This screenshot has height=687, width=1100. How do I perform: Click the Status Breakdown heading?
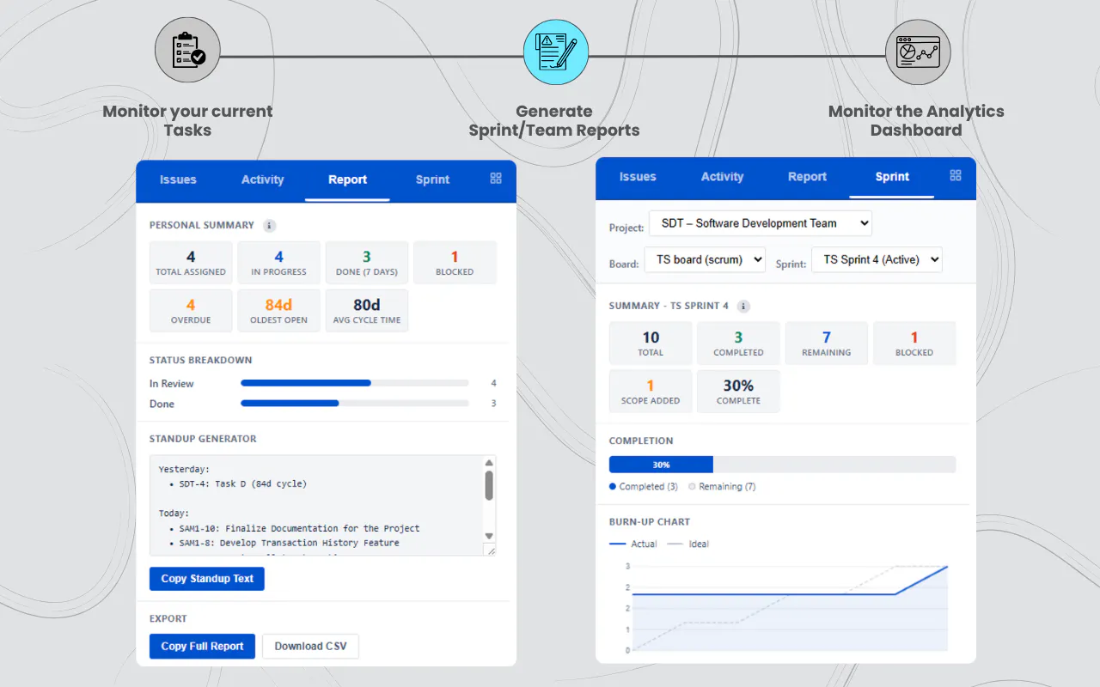point(201,361)
